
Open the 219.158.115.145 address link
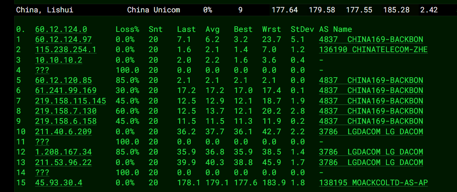coord(71,101)
